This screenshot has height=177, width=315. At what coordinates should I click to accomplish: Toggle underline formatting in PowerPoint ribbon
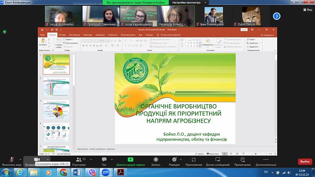(x=91, y=46)
